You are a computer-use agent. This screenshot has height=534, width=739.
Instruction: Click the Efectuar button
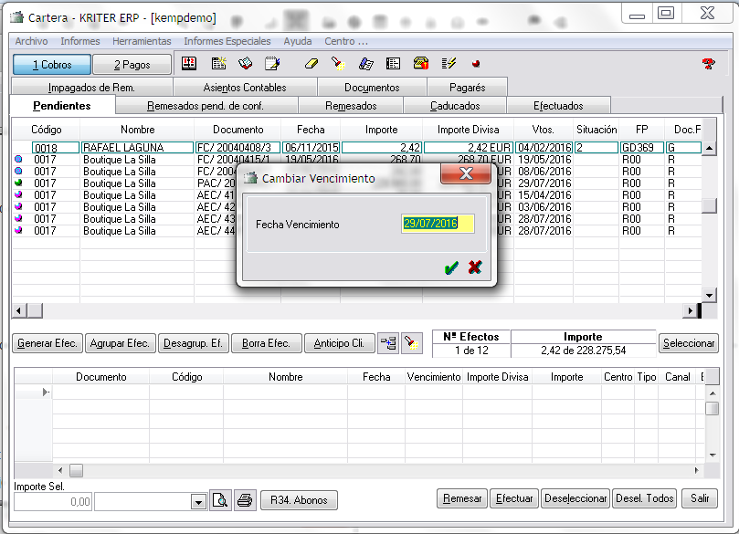tap(514, 498)
